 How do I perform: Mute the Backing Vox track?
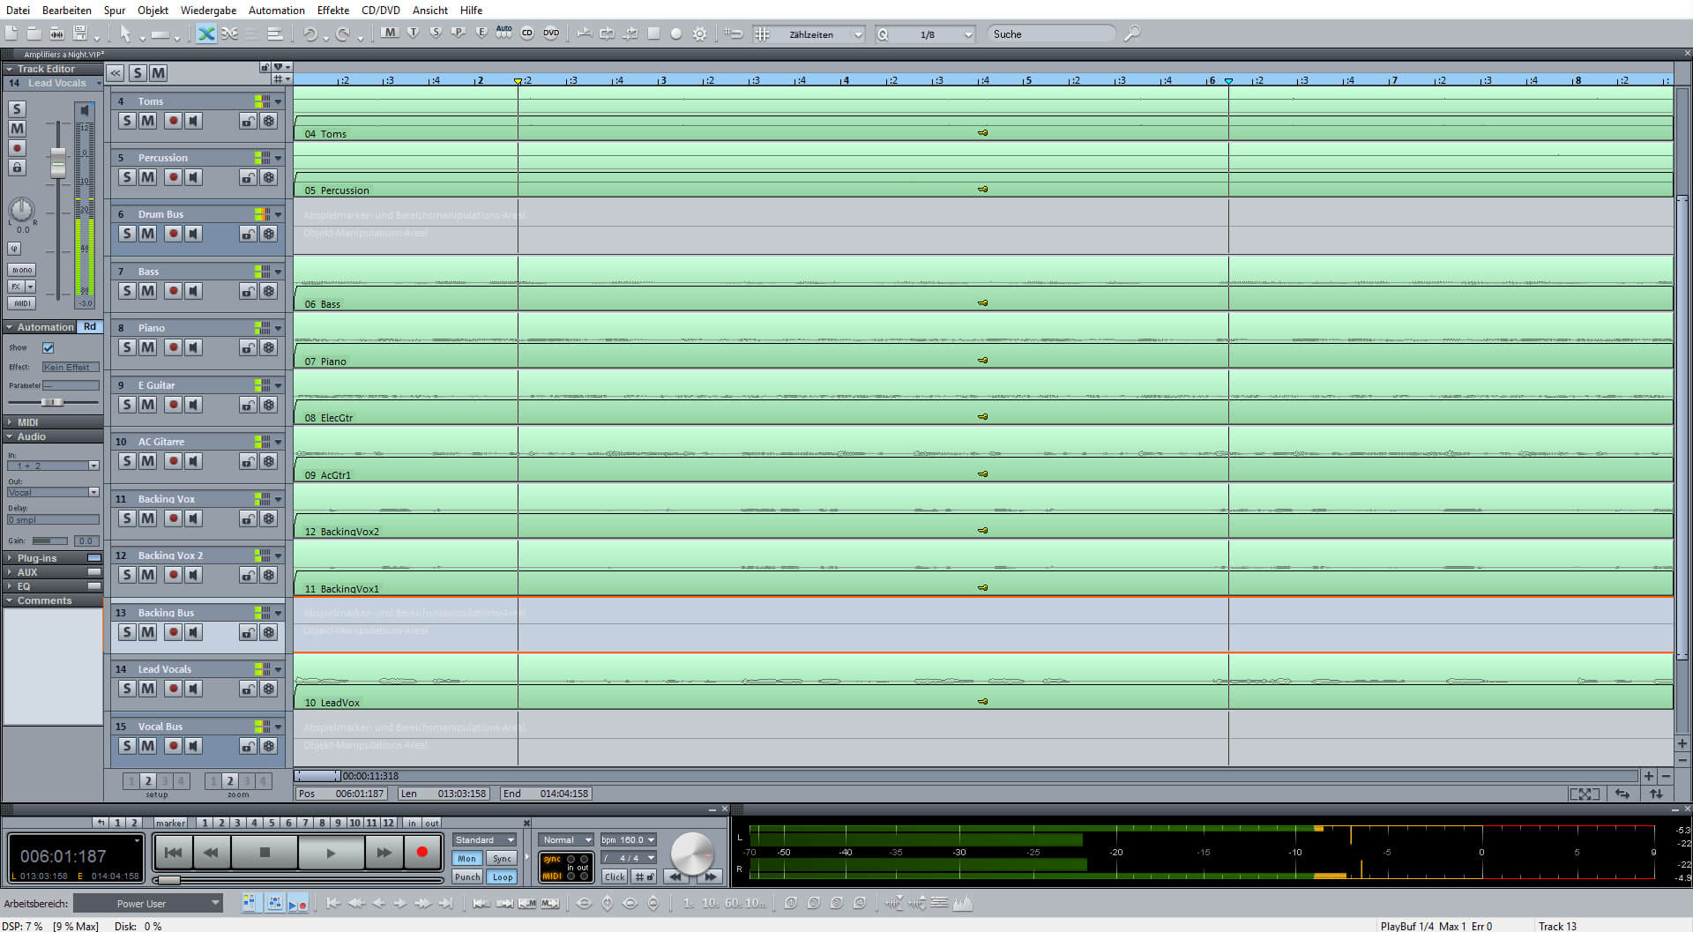(x=148, y=518)
